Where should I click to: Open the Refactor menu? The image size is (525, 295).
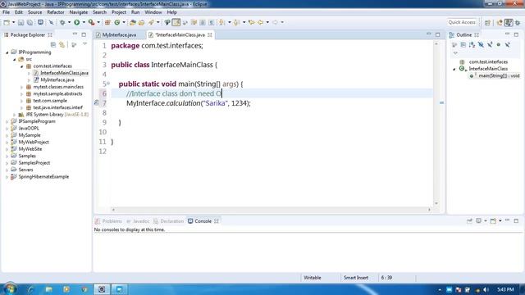pos(56,12)
